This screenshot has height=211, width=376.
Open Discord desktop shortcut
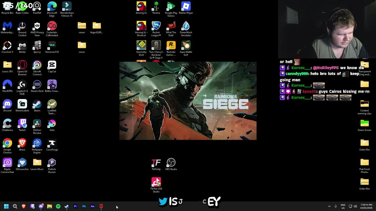tap(7, 106)
